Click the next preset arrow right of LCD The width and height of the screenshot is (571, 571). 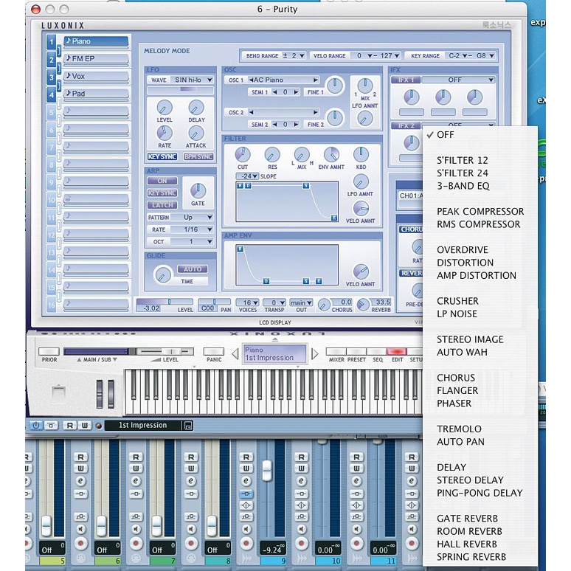click(315, 354)
